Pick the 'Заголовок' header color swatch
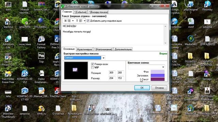218x122 pixels. point(157,75)
